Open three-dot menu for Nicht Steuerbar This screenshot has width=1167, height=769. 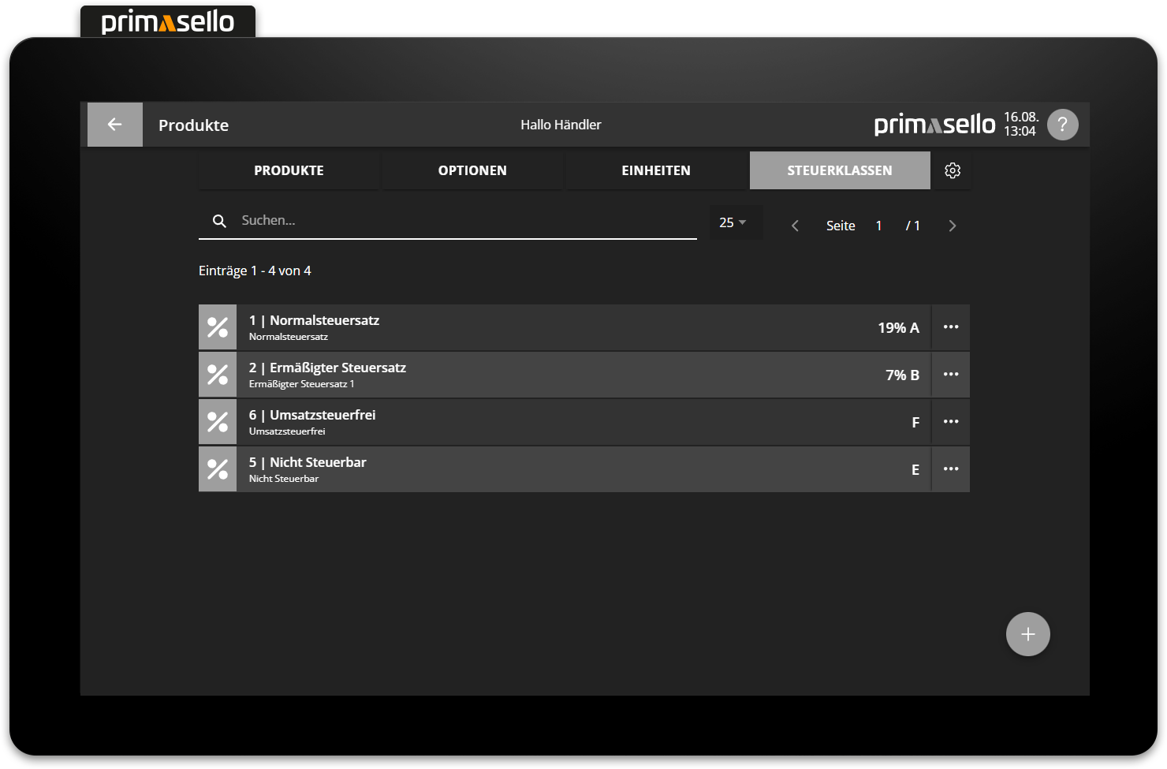(x=951, y=469)
